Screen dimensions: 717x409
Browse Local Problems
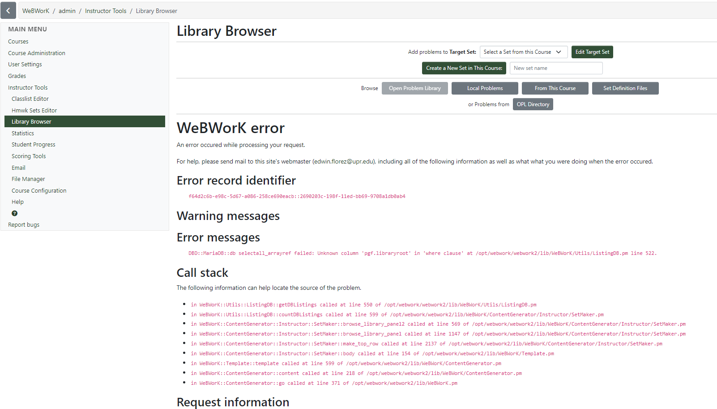click(485, 88)
